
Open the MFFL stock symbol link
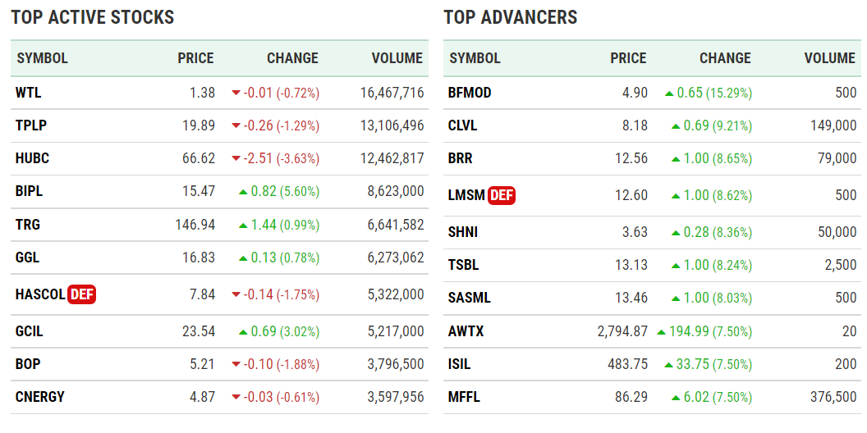pyautogui.click(x=464, y=397)
